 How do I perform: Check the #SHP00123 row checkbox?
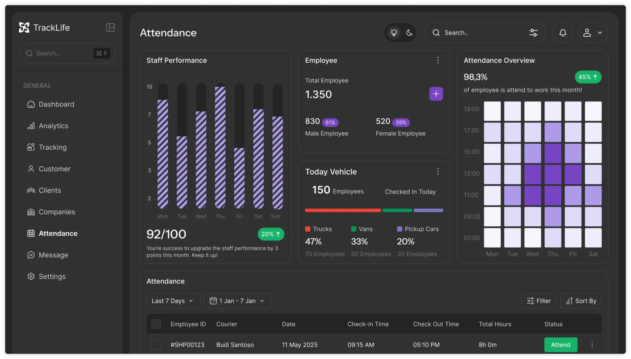(x=156, y=345)
